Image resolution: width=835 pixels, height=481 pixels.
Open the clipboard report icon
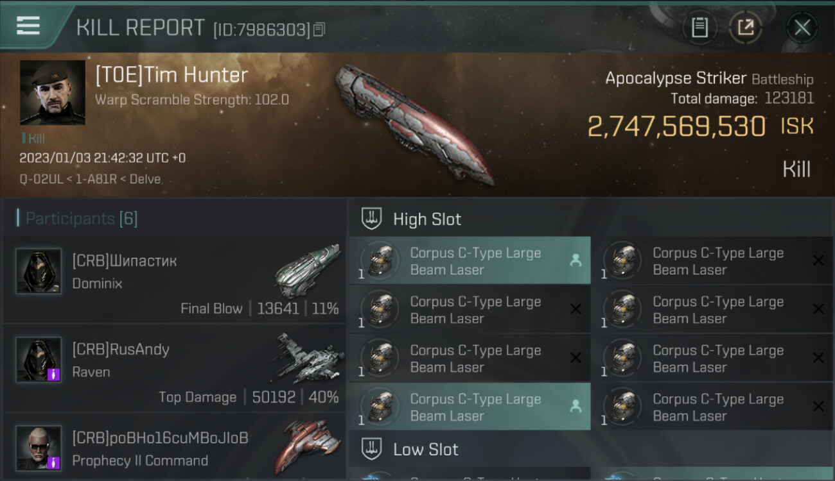(x=699, y=28)
